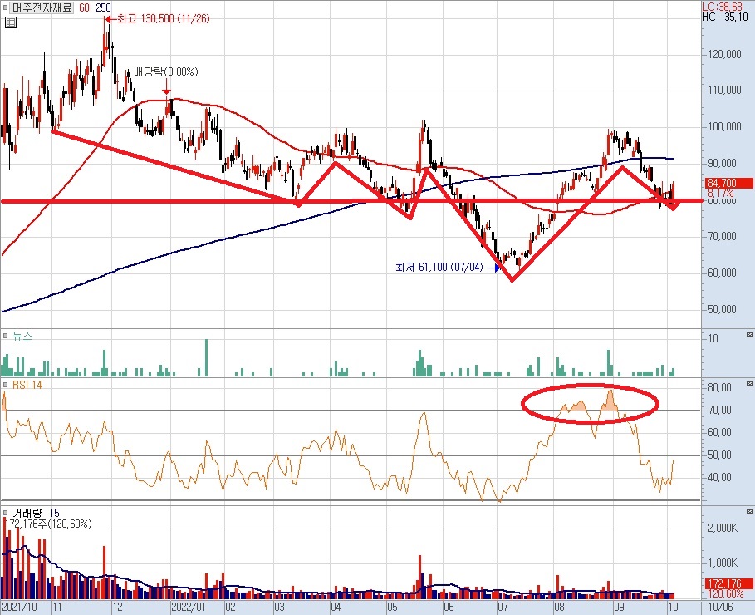Click the 2,000K volume axis label
The height and width of the screenshot is (615, 755).
(x=723, y=529)
